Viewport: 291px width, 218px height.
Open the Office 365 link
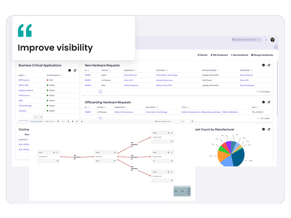coord(24,85)
